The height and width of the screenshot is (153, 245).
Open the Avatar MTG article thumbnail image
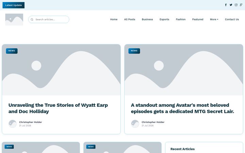[184, 70]
